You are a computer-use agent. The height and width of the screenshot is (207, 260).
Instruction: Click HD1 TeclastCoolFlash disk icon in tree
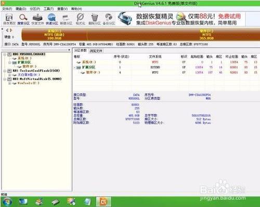point(9,71)
